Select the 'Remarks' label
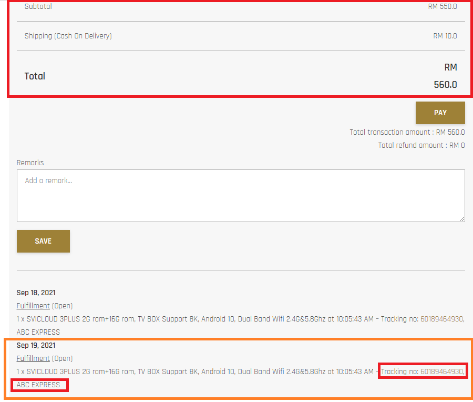 click(30, 163)
